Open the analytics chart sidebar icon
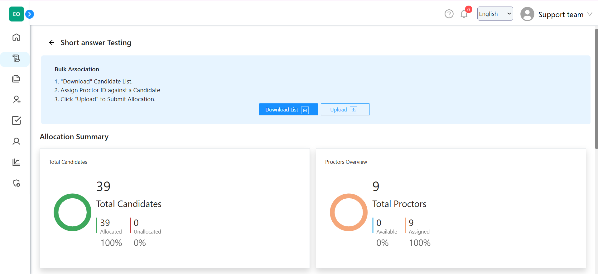The height and width of the screenshot is (274, 598). (16, 162)
